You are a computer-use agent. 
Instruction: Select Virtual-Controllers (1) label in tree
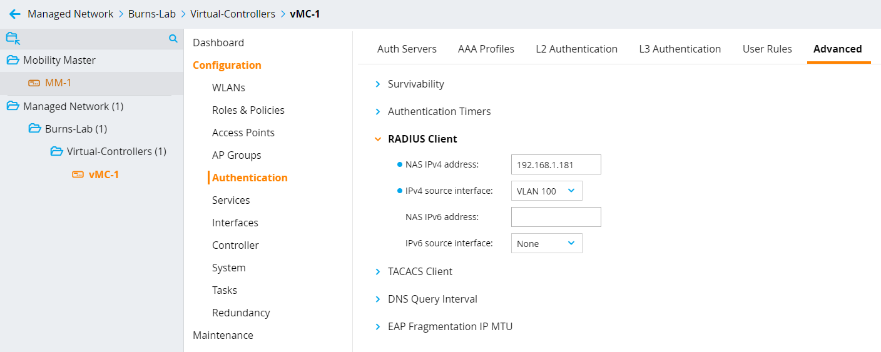tap(116, 151)
